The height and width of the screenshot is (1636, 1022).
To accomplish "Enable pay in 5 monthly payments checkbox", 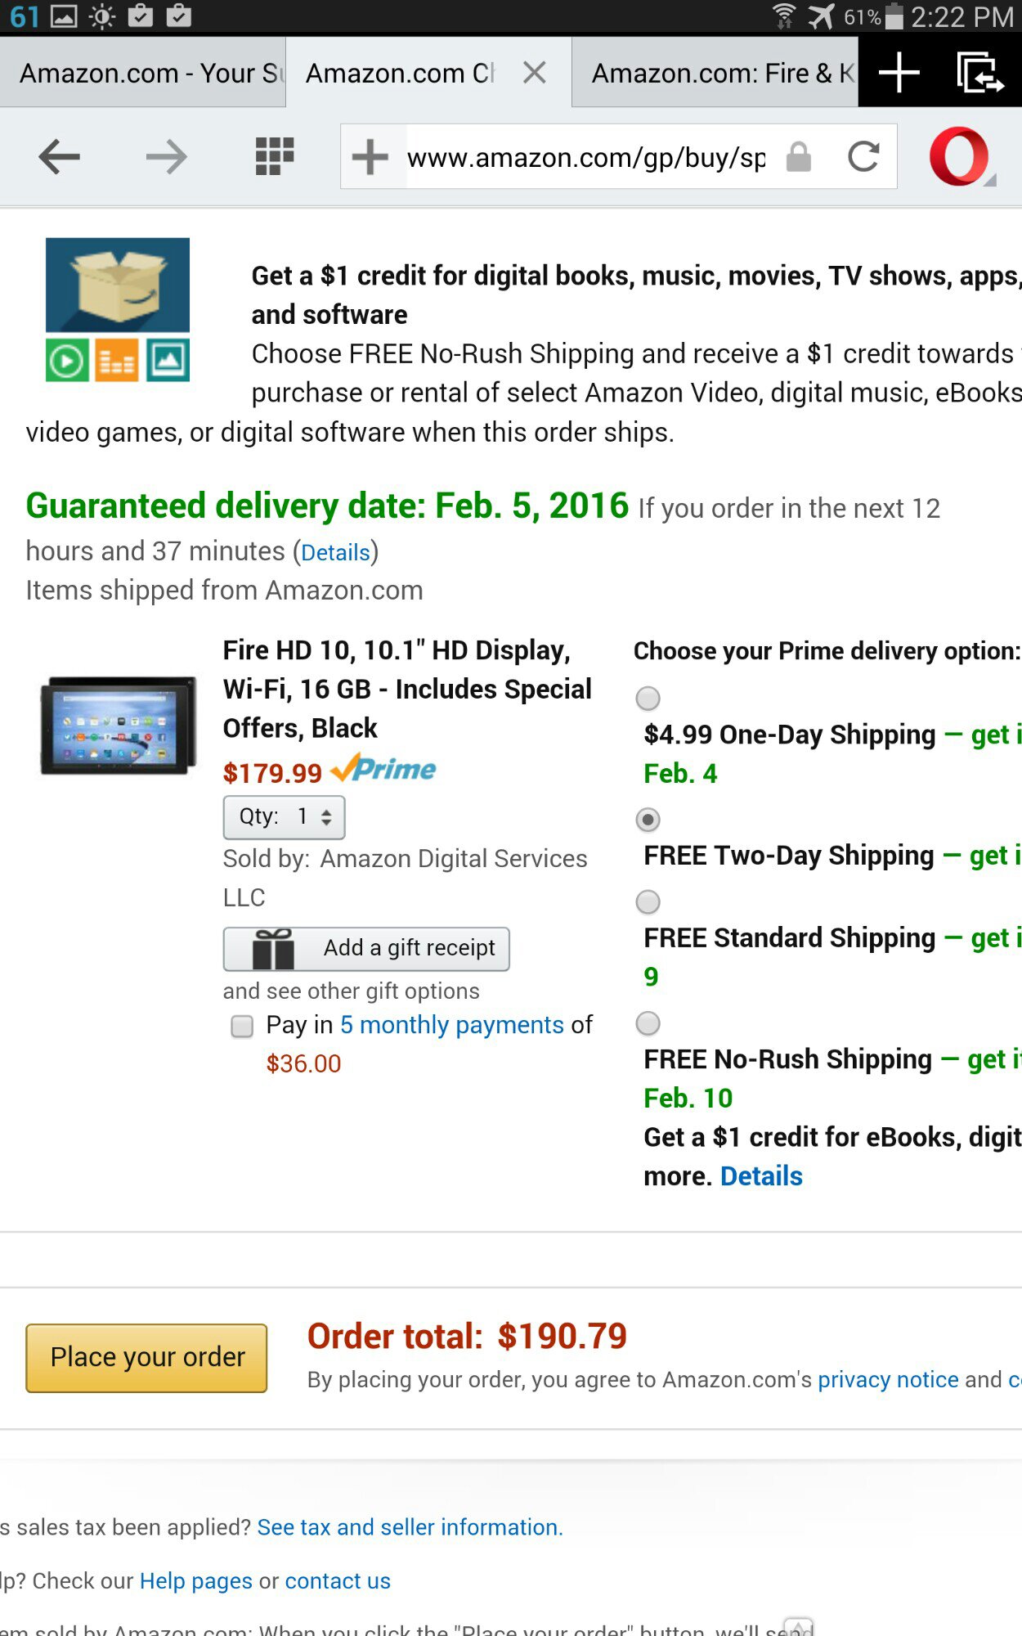I will coord(242,1026).
